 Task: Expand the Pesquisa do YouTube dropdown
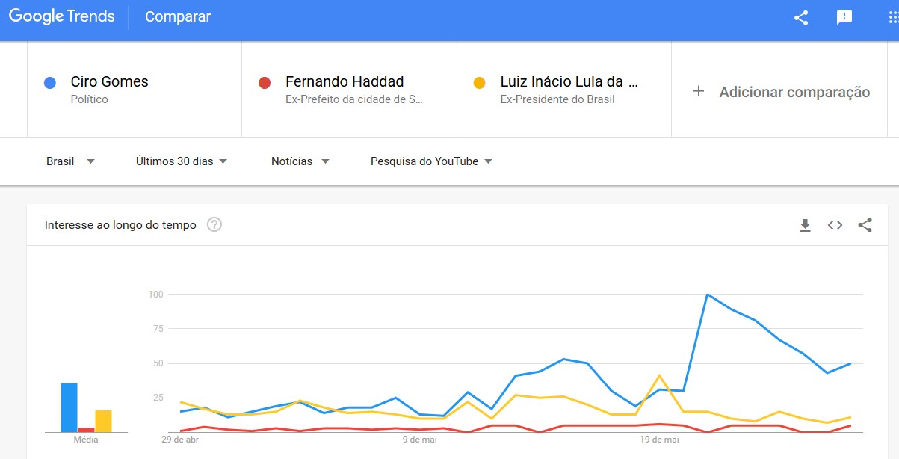(x=431, y=161)
